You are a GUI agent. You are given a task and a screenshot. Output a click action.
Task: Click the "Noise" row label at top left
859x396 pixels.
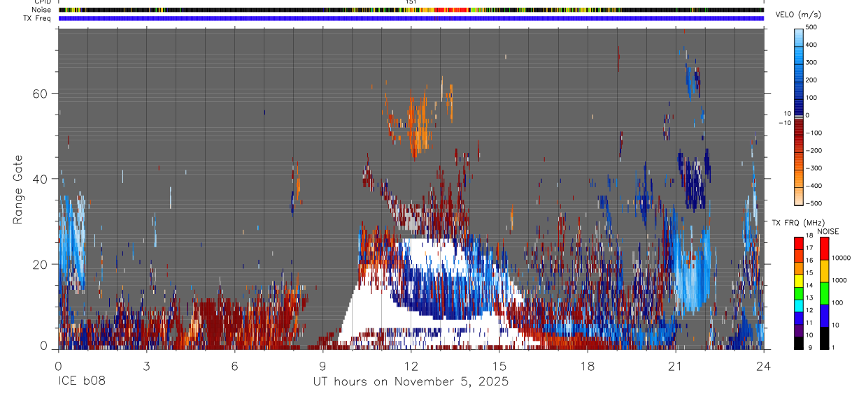41,10
